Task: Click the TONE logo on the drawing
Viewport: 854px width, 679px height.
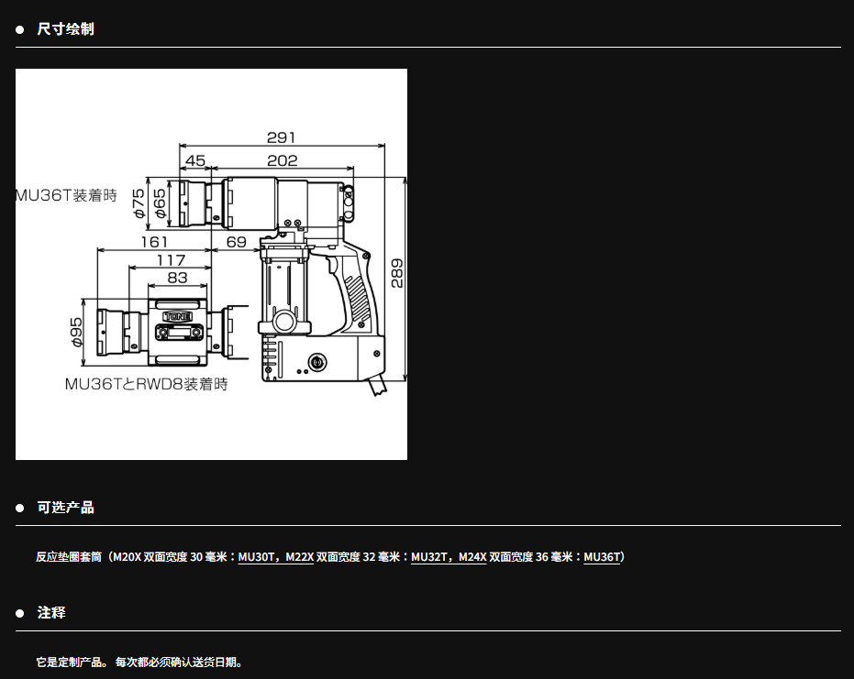Action: [x=178, y=315]
